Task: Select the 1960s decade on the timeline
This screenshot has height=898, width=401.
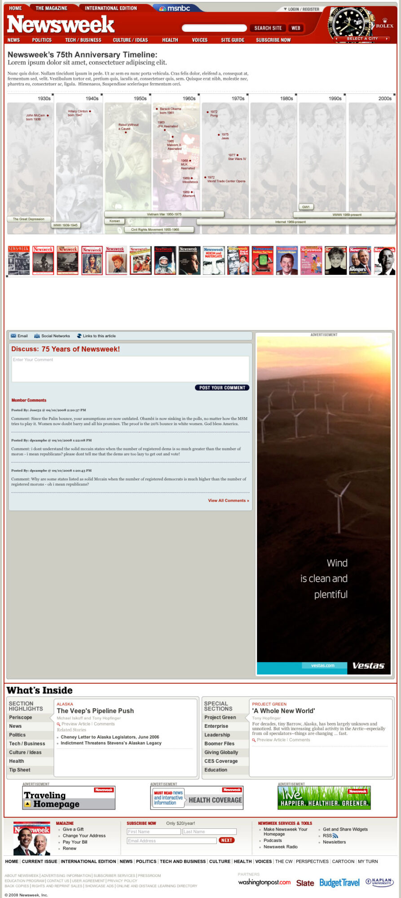Action: pos(189,98)
